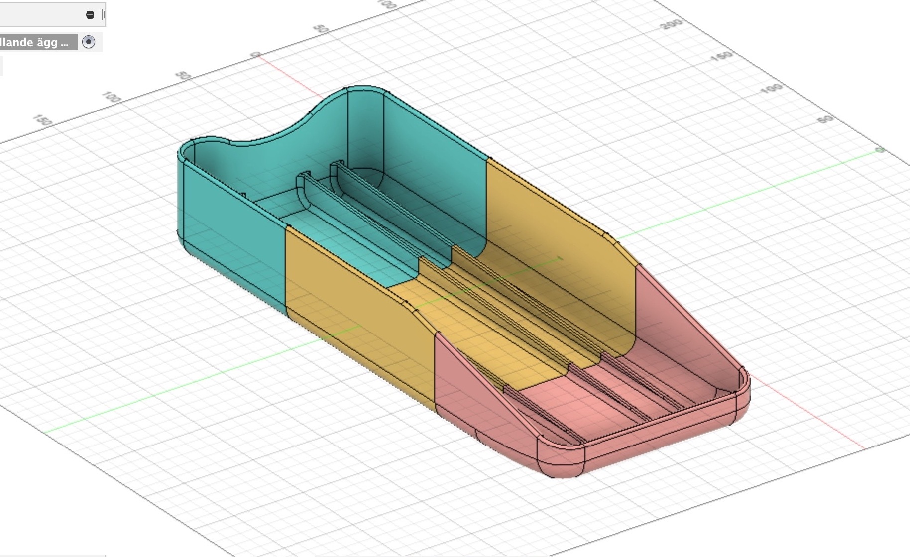Select the 'llande ägg ...' document row

click(39, 42)
